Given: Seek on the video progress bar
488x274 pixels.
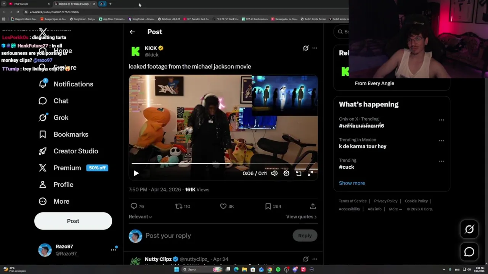Looking at the screenshot, I should coord(223,163).
